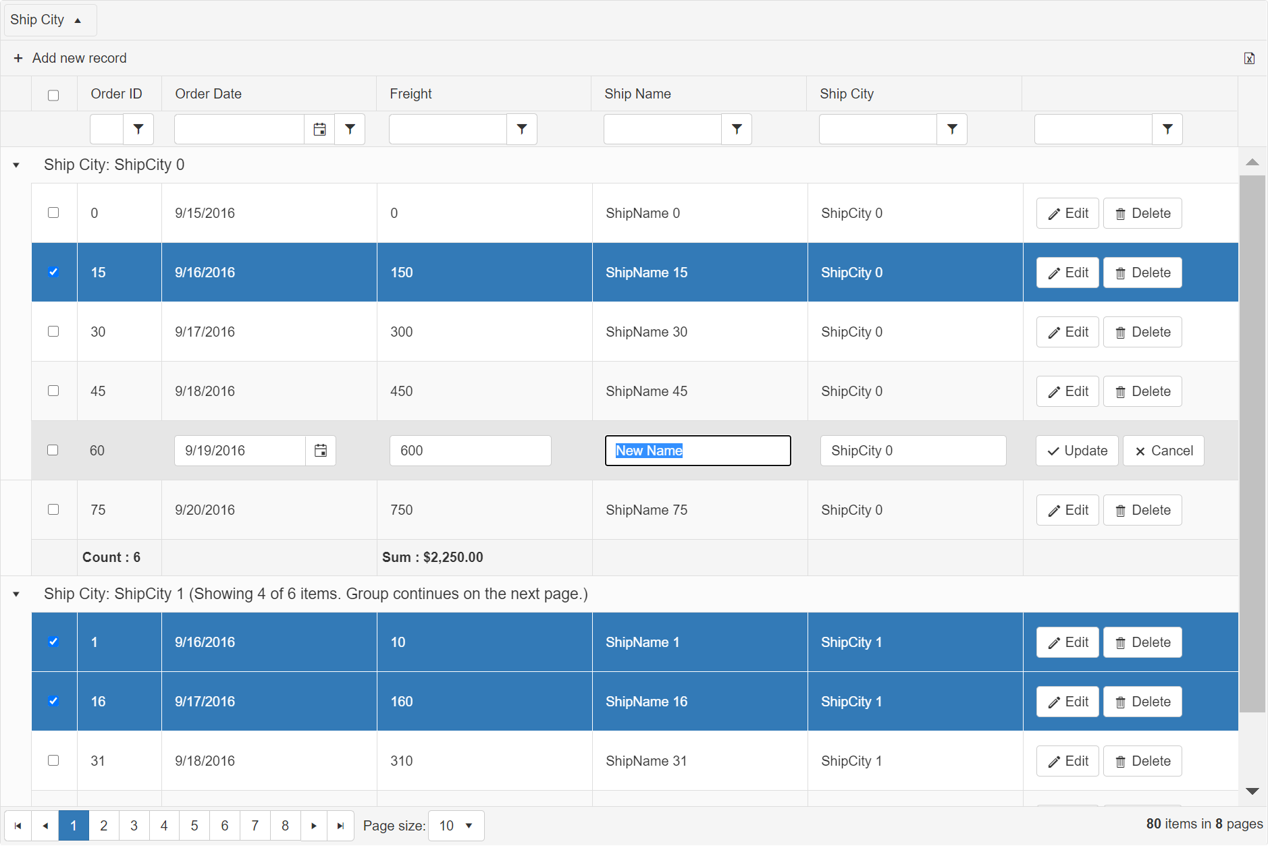Go to page 8
1268x846 pixels.
tap(286, 826)
